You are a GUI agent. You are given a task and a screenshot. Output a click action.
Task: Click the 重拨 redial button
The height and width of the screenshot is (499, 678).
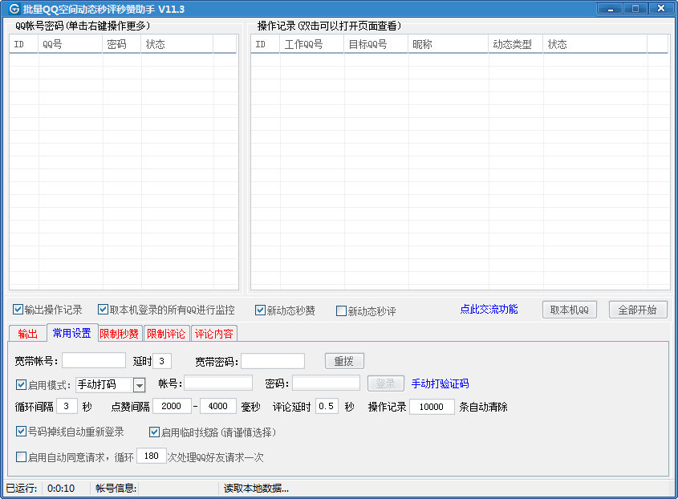coord(344,361)
